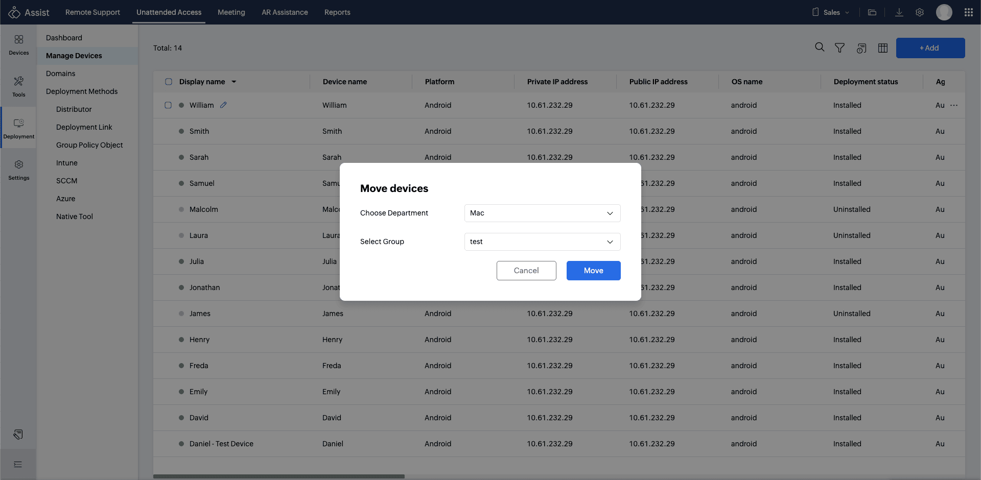The height and width of the screenshot is (480, 981).
Task: Open the Sales department switcher
Action: (x=831, y=12)
